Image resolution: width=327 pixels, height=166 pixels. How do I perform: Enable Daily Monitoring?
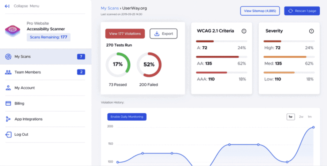coord(127,117)
